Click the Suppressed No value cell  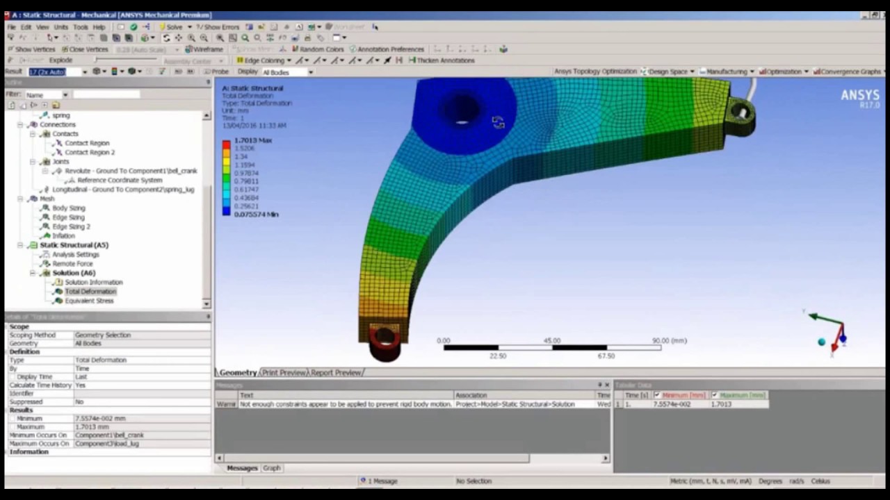[142, 402]
